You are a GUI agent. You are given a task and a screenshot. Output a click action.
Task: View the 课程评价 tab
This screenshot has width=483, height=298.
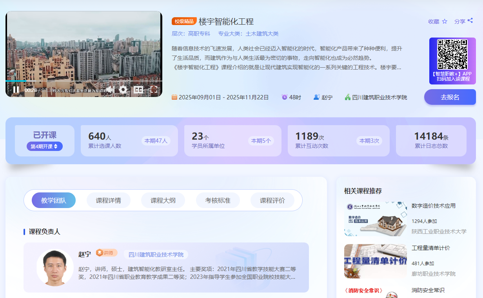pos(272,200)
